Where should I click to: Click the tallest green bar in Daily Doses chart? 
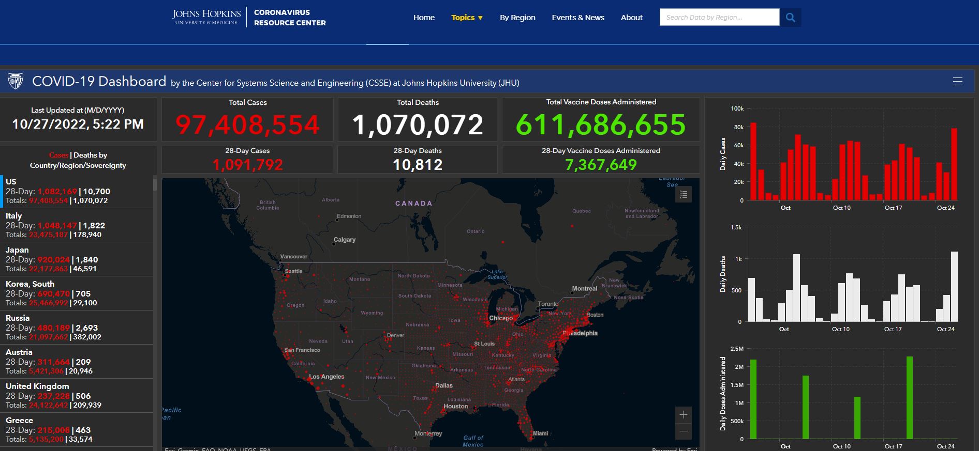(910, 398)
